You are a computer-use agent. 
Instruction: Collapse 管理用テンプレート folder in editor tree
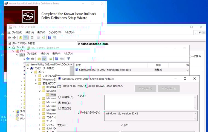pyautogui.click(x=36, y=83)
